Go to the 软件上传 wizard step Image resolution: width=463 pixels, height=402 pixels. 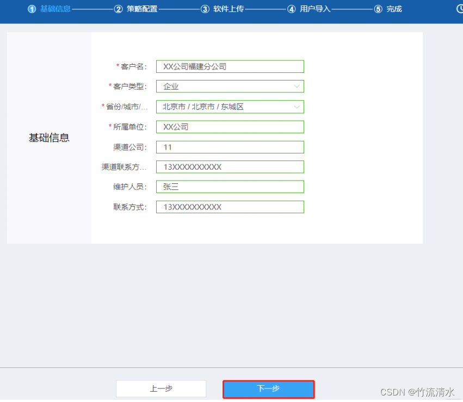[229, 9]
